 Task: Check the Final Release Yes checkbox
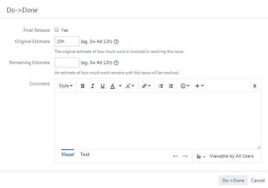pos(57,30)
